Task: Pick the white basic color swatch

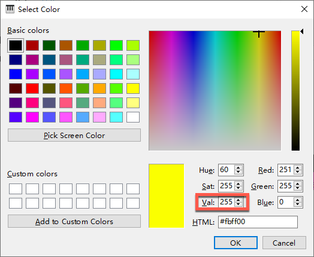Action: pos(133,117)
